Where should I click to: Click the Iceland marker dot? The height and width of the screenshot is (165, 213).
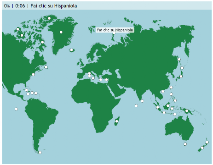(71, 50)
